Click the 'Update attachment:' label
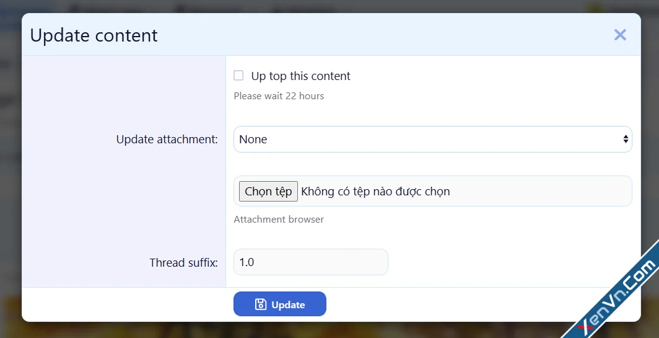This screenshot has width=659, height=338. [x=167, y=140]
